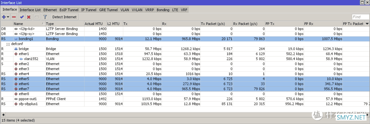370x124 pixels.
Task: Click the blue plus add interface icon
Action: tap(4, 17)
